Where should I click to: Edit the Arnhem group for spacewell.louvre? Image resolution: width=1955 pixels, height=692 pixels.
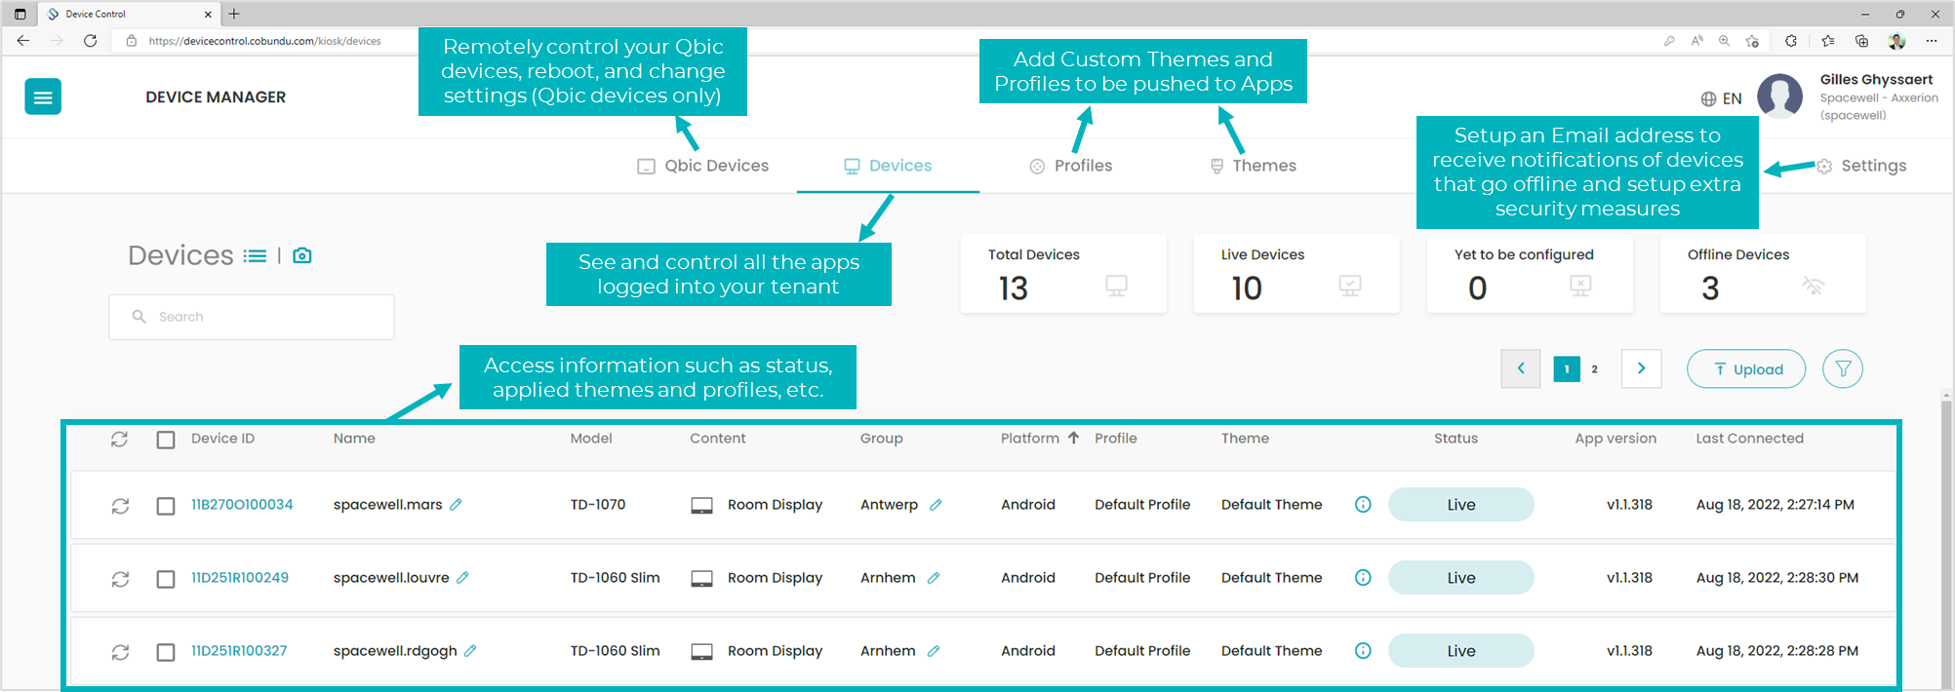(x=934, y=577)
